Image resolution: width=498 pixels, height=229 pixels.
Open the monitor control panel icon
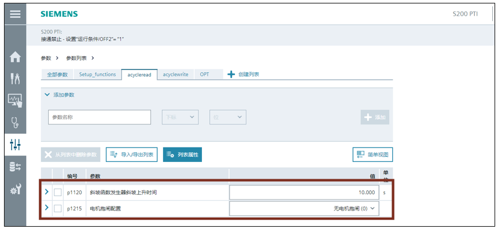coord(15,101)
